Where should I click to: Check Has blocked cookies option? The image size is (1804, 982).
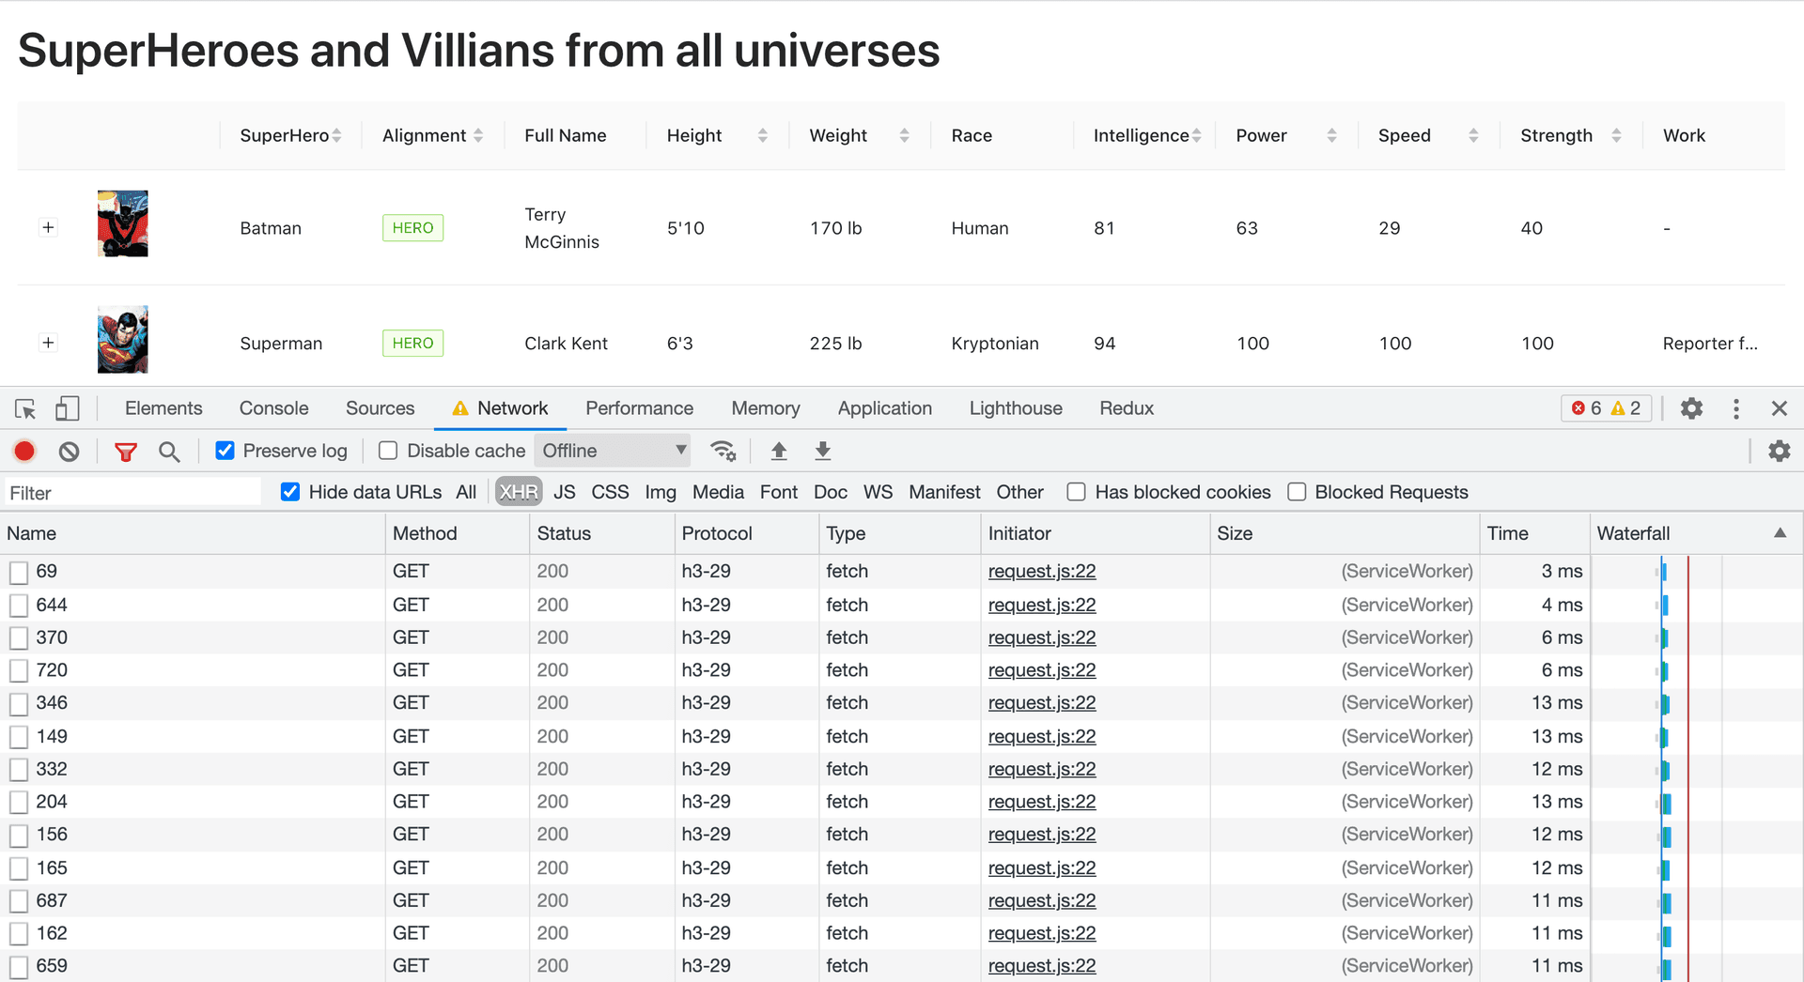point(1077,492)
